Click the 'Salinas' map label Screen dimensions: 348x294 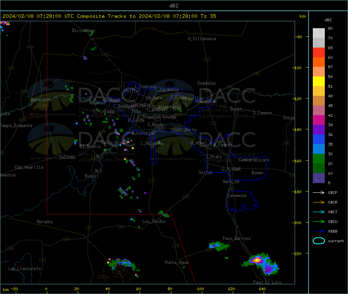coord(67,157)
